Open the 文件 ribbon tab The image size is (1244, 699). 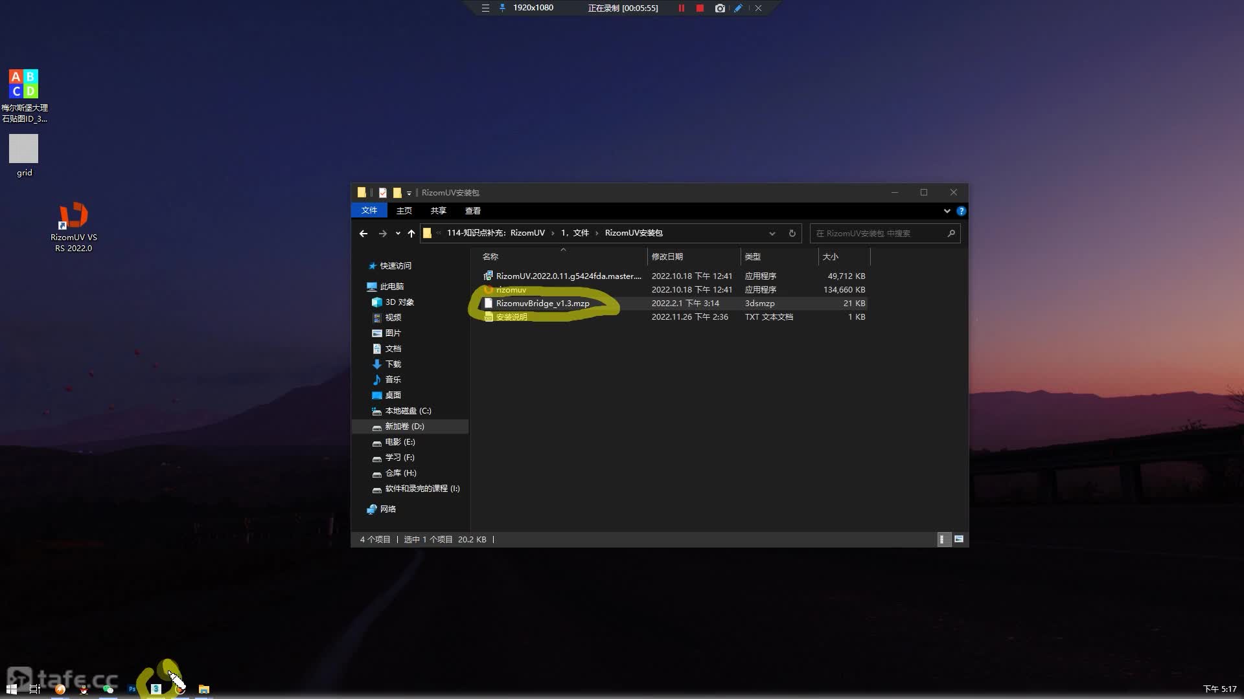pos(369,210)
